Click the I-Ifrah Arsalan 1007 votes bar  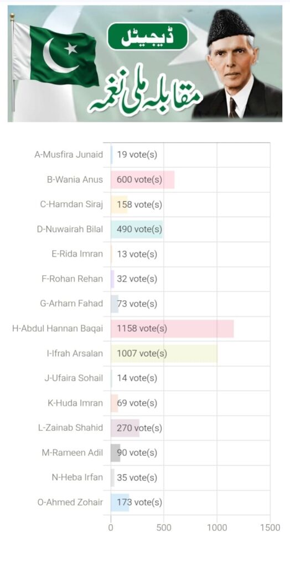[x=164, y=353]
